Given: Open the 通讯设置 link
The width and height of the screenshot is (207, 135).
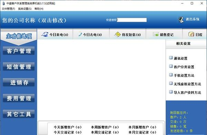Looking at the screenshot, I should pyautogui.click(x=180, y=59).
